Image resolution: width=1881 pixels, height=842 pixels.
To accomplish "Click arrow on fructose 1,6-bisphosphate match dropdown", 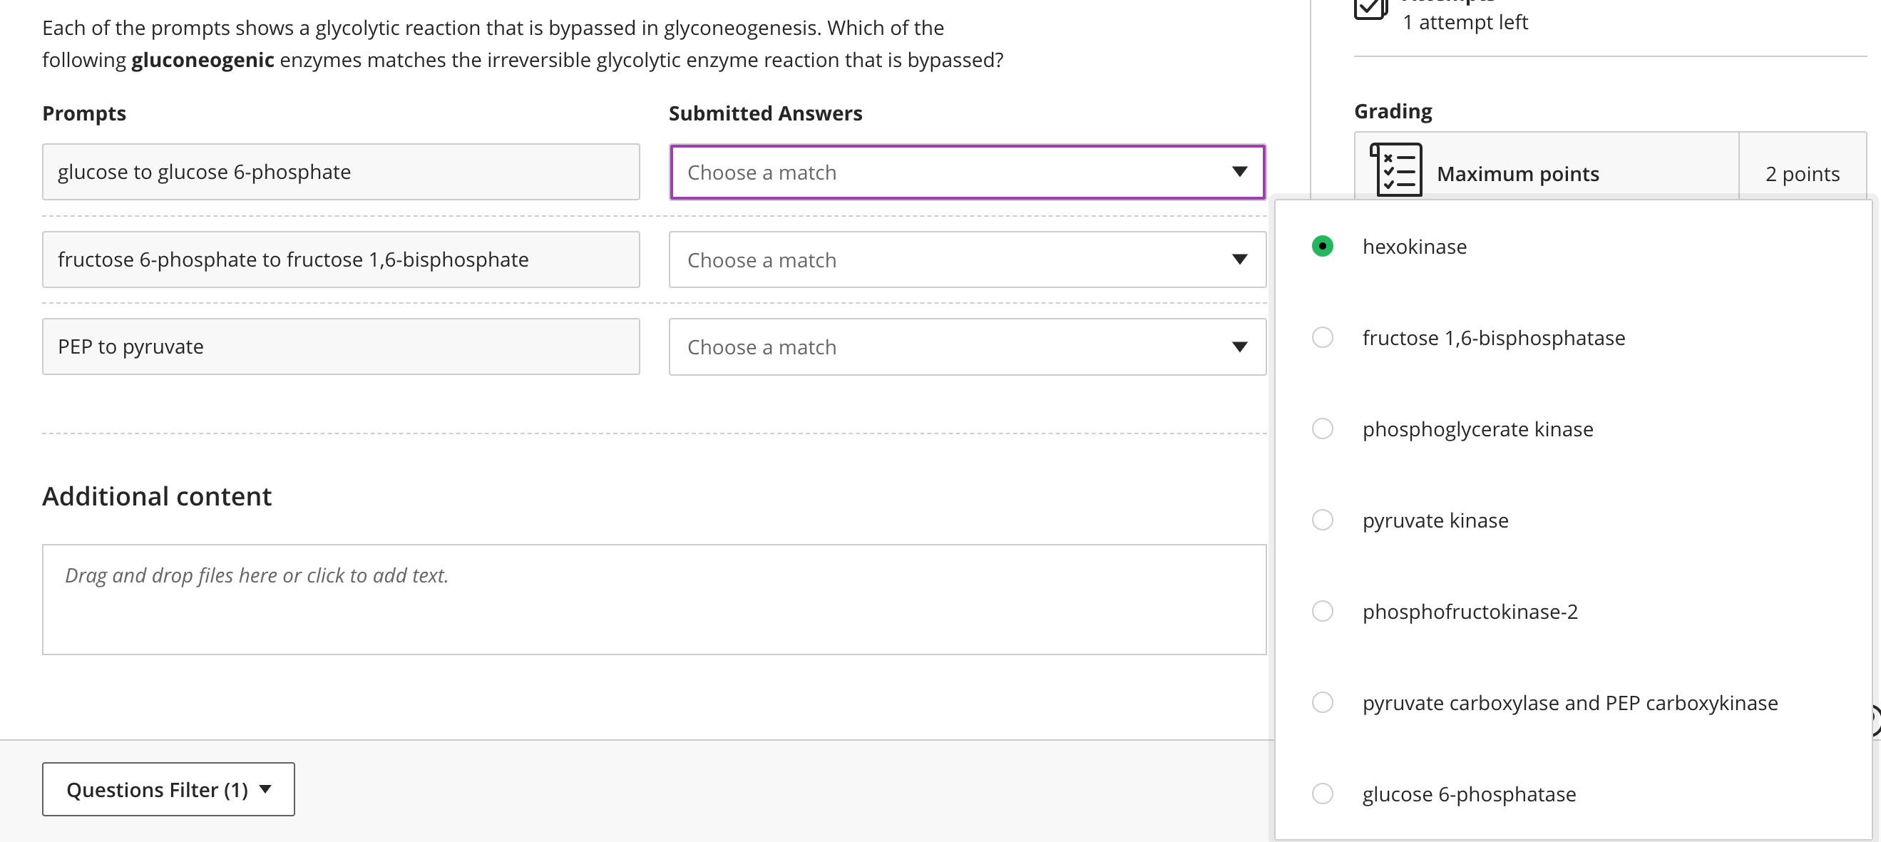I will [1239, 260].
